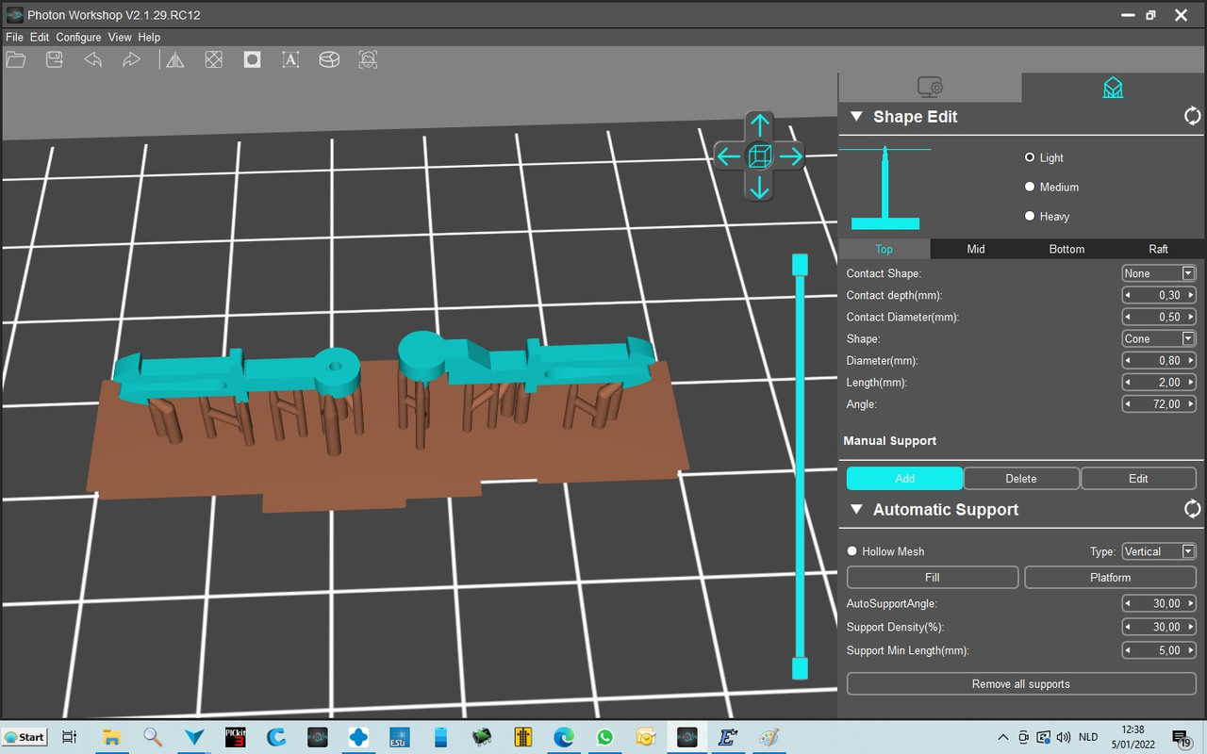Open the Type dropdown showing Vertical
1207x754 pixels.
1159,551
